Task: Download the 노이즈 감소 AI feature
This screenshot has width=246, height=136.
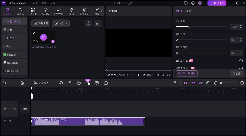Action: pos(241,61)
